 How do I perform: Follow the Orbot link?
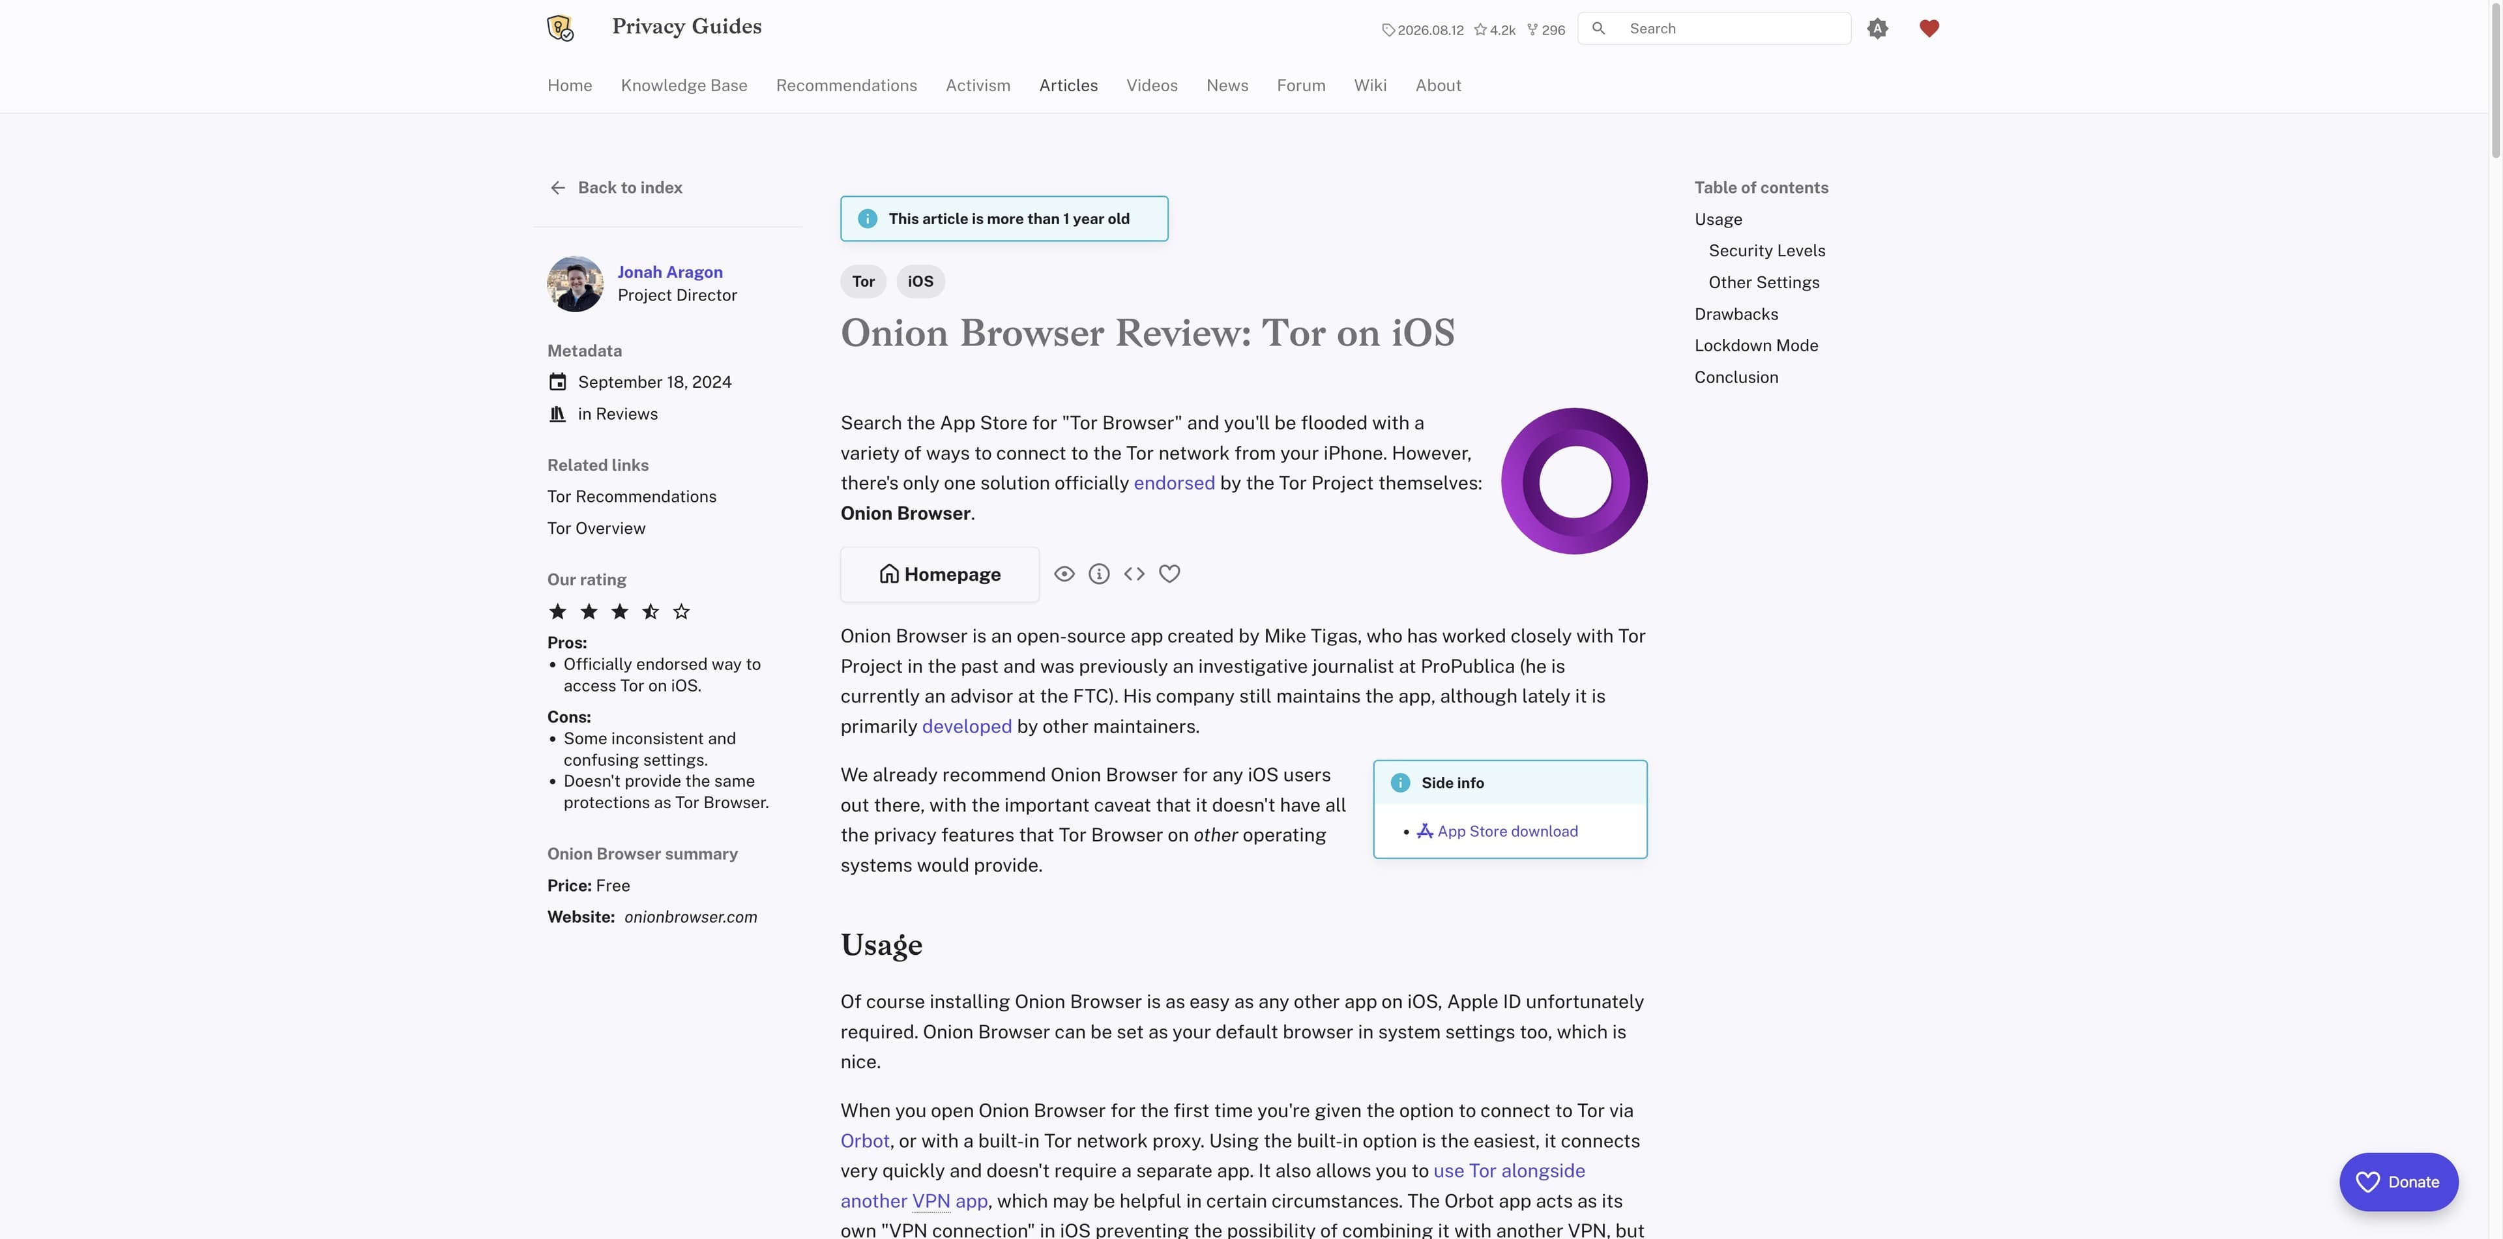(865, 1141)
